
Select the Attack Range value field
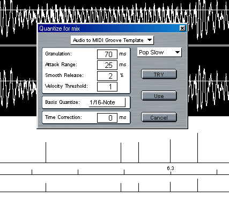point(107,65)
